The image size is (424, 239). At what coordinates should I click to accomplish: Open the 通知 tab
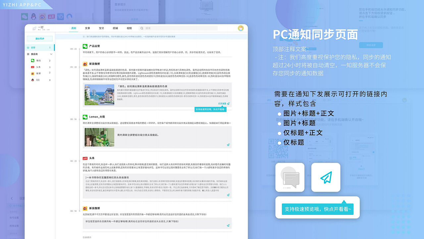click(74, 28)
